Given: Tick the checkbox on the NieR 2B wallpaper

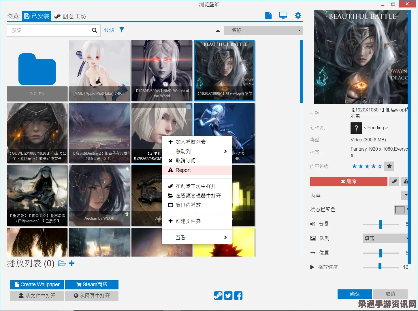Looking at the screenshot, I should pos(189,107).
